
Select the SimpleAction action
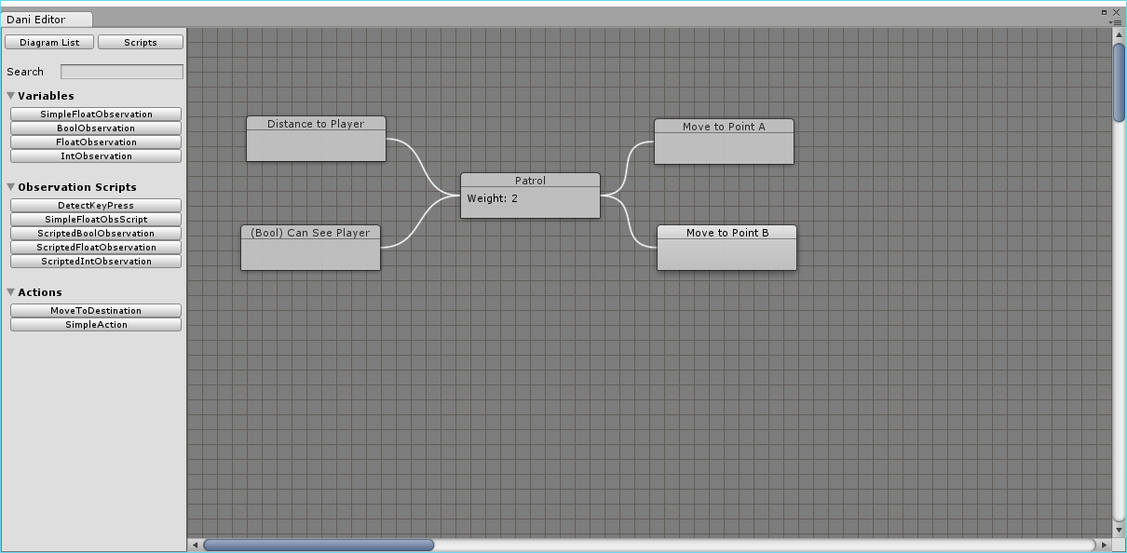pos(95,324)
